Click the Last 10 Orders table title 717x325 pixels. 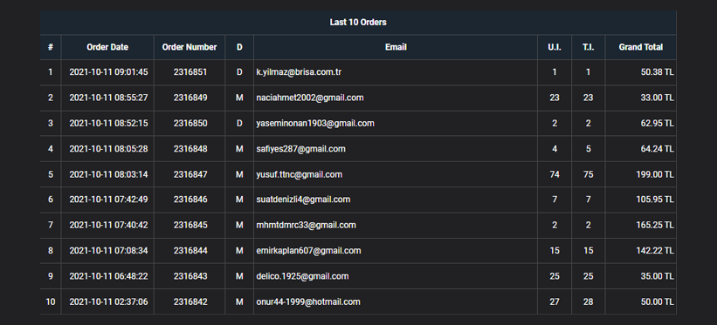358,23
